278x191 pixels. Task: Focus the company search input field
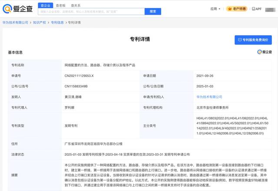click(x=91, y=12)
